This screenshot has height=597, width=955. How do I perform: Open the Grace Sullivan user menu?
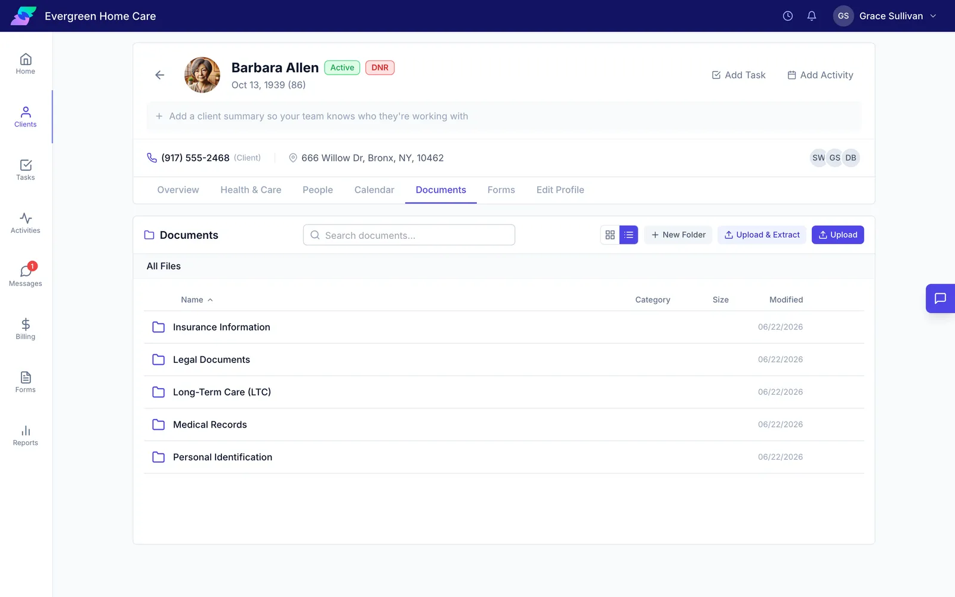(x=885, y=16)
